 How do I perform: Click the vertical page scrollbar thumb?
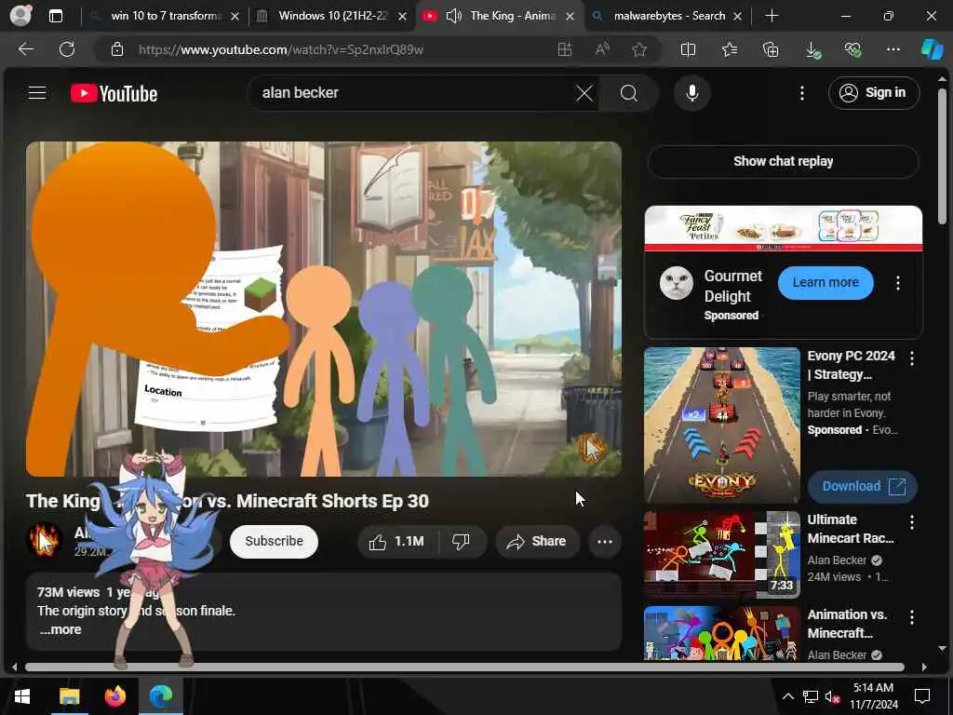[942, 156]
